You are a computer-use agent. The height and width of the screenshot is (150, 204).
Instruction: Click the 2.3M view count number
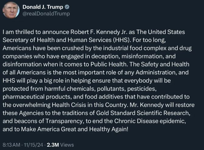tap(53, 145)
